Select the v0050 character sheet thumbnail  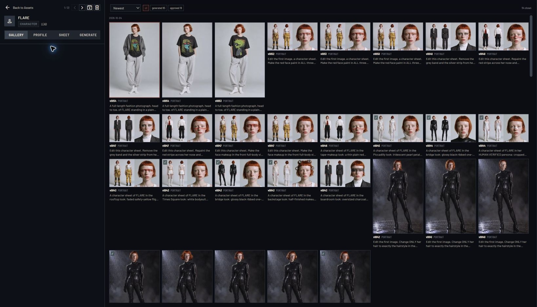tap(398, 36)
